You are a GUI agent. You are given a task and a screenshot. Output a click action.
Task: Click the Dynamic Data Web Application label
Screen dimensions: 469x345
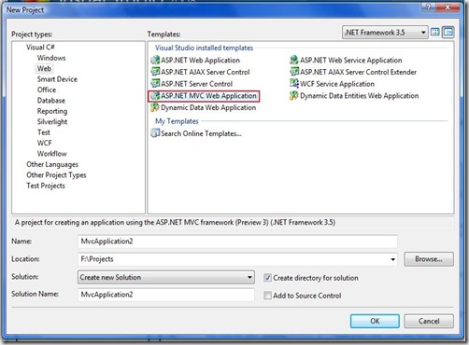click(x=208, y=107)
